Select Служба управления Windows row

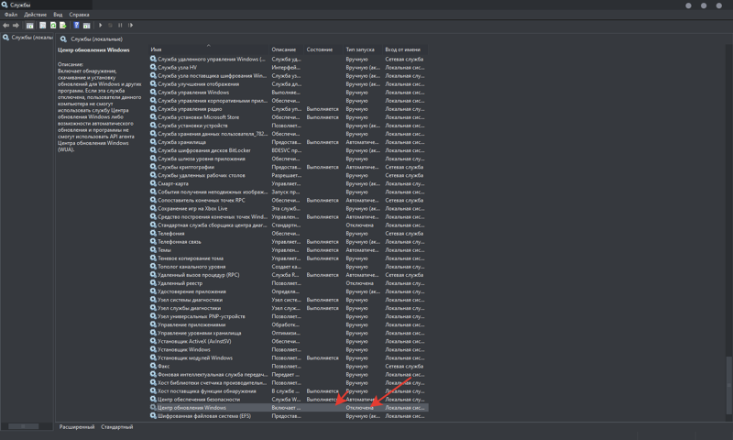(289, 92)
